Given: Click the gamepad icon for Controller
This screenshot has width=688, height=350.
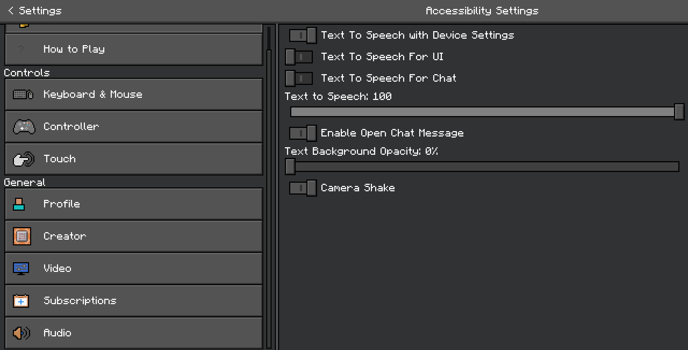Looking at the screenshot, I should (24, 127).
